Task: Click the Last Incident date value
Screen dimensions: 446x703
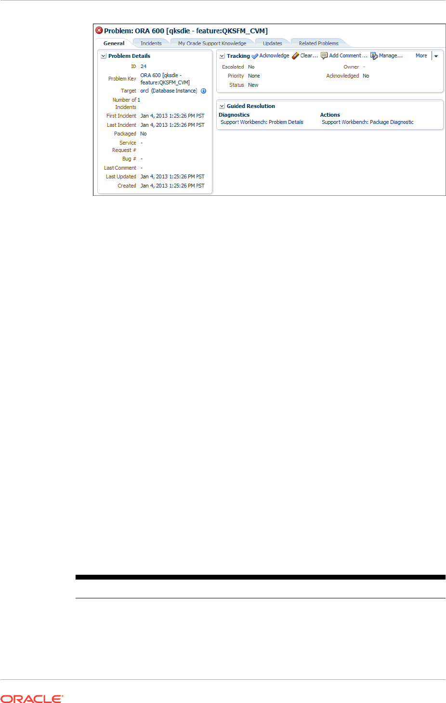Action: click(x=172, y=125)
